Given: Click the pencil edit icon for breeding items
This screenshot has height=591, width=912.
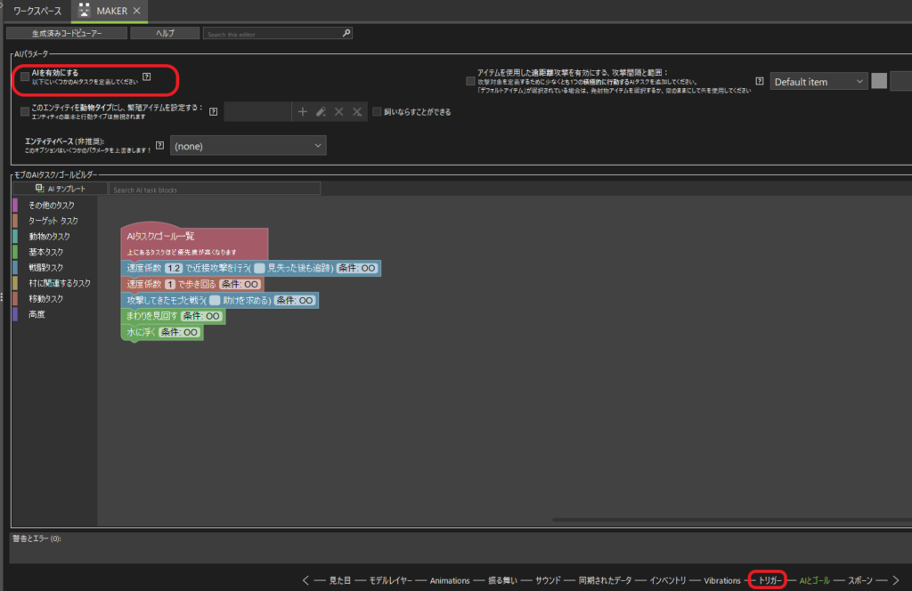Looking at the screenshot, I should (x=321, y=112).
